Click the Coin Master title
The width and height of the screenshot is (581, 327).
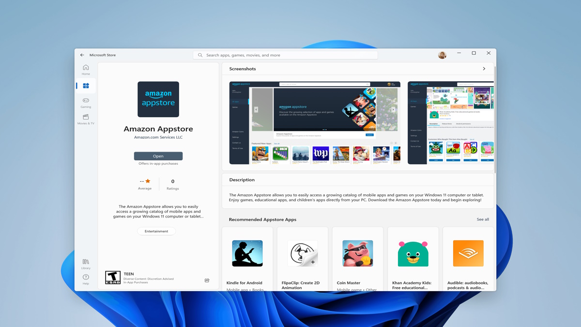click(349, 283)
